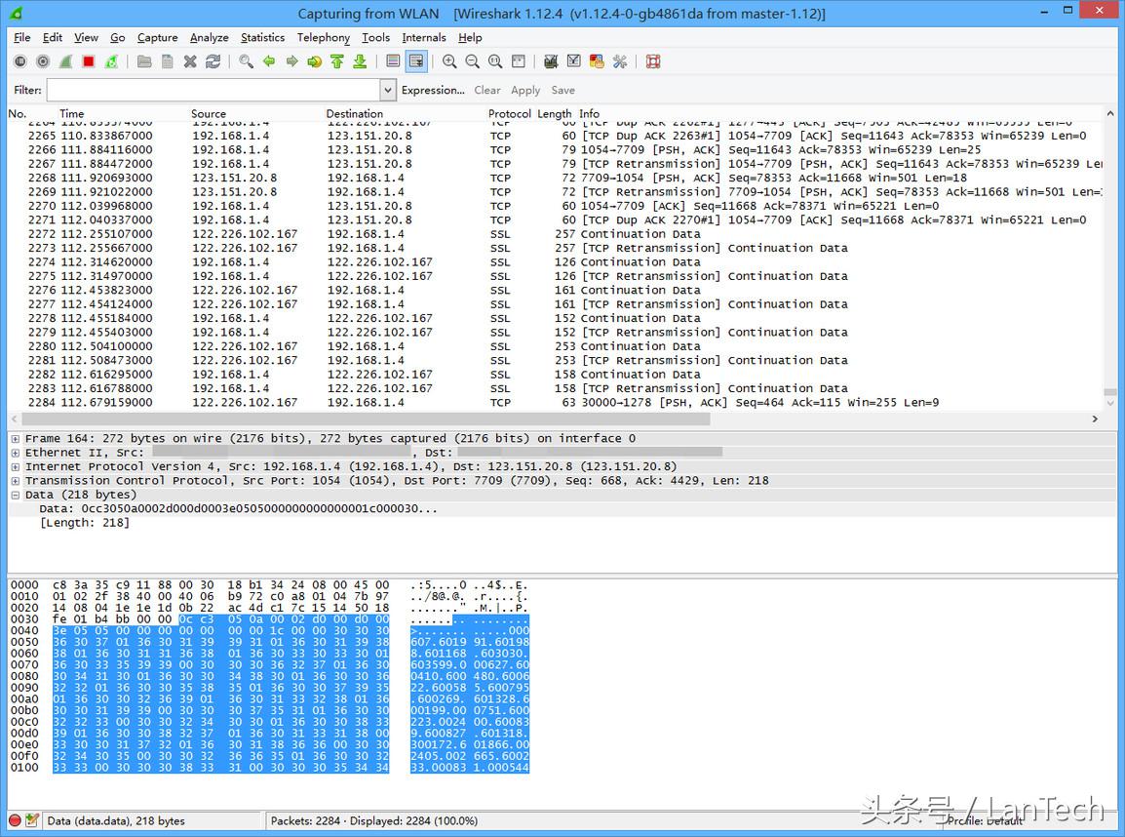Open the capture comments notepad in status bar
1125x837 pixels.
tap(32, 820)
